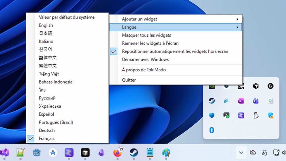This screenshot has width=286, height=161.
Task: Open the Notepad taskbar icon
Action: (150, 153)
